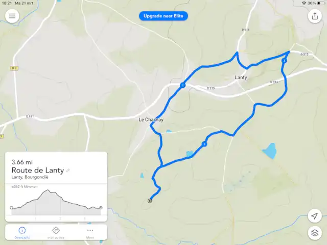Select mile marker 3 on route
Screen dimensions: 327x245
[204, 144]
